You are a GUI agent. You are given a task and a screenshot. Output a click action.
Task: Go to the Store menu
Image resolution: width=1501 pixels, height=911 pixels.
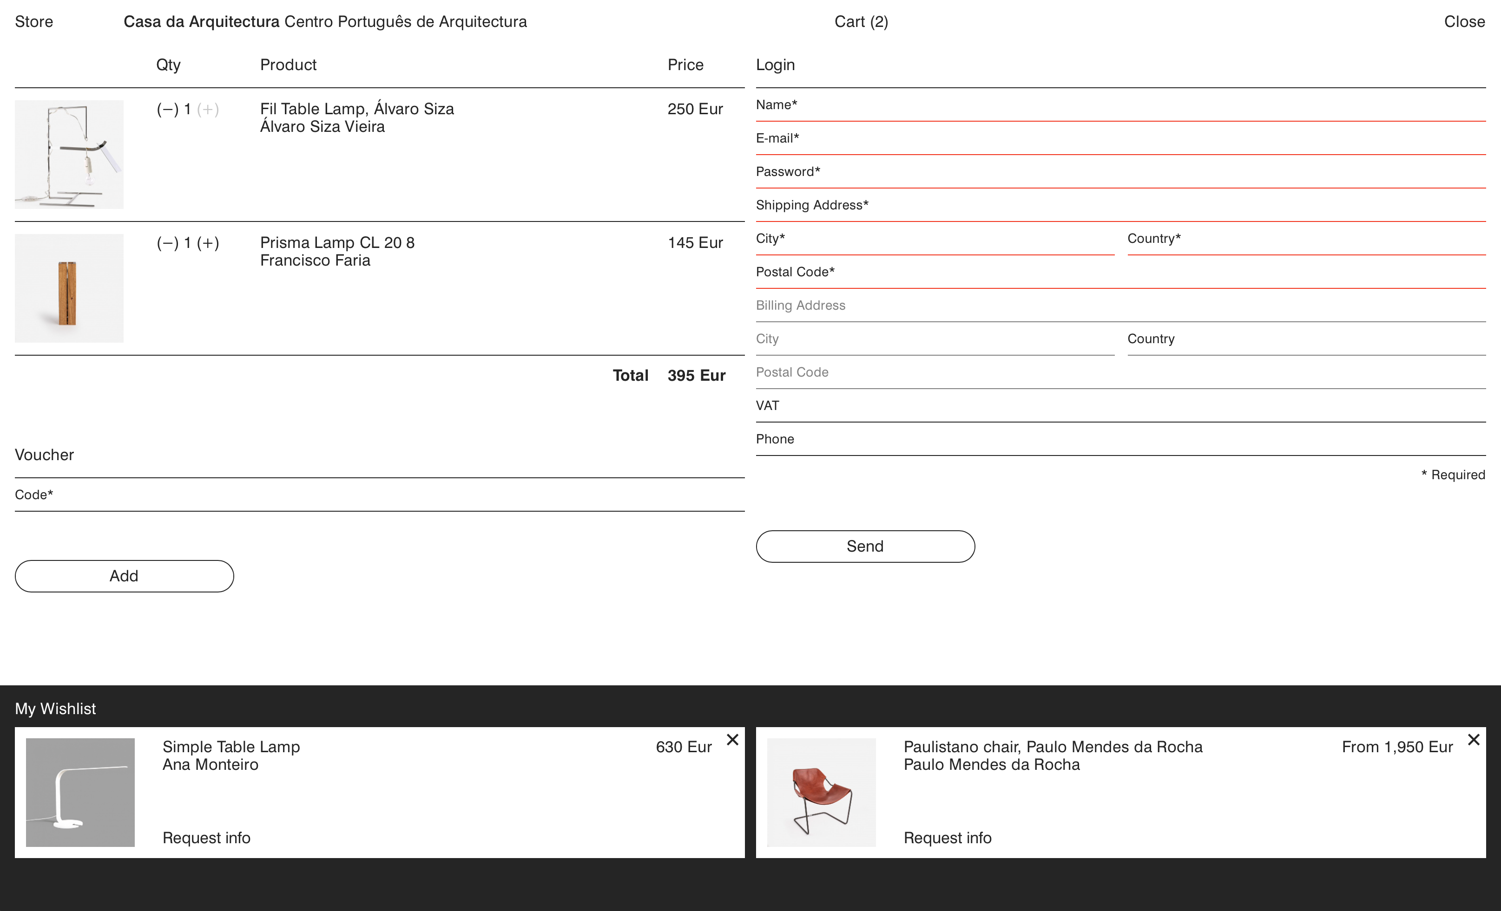pyautogui.click(x=34, y=22)
